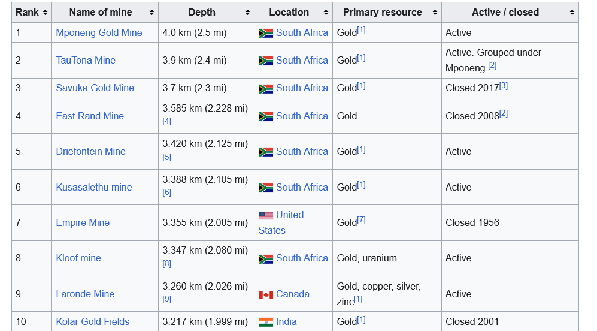Open Kolar Gold Fields link
This screenshot has width=597, height=331.
93,321
